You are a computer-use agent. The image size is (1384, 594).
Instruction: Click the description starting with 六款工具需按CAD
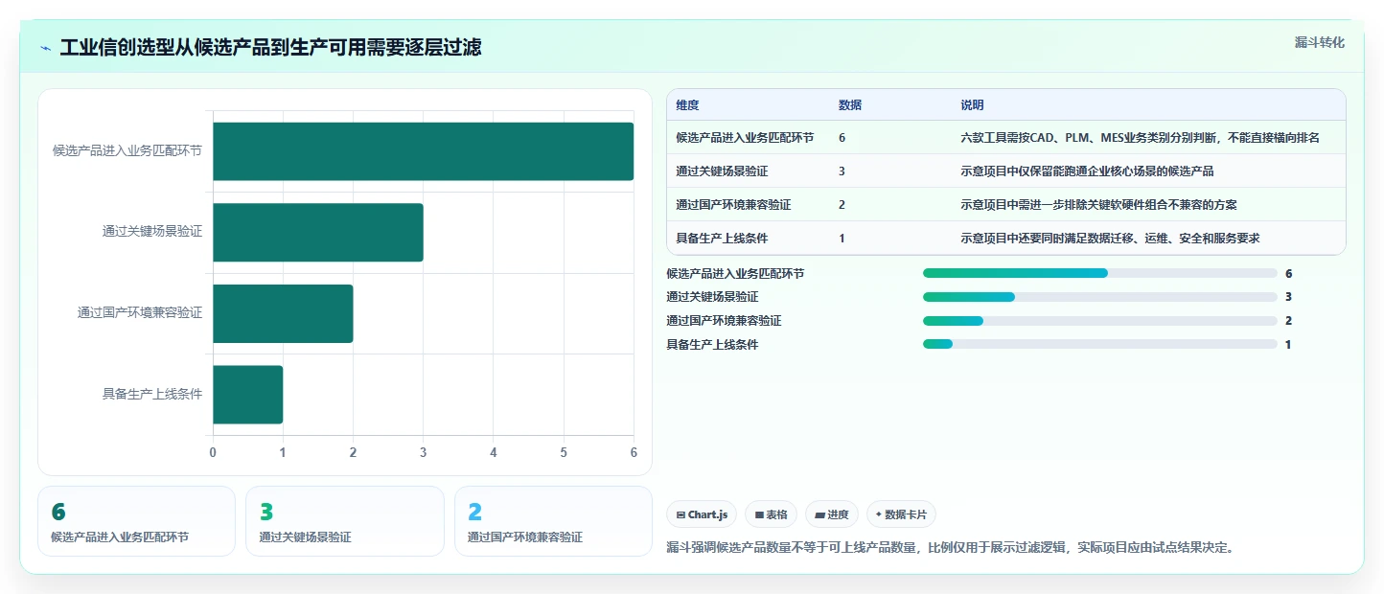point(1140,137)
